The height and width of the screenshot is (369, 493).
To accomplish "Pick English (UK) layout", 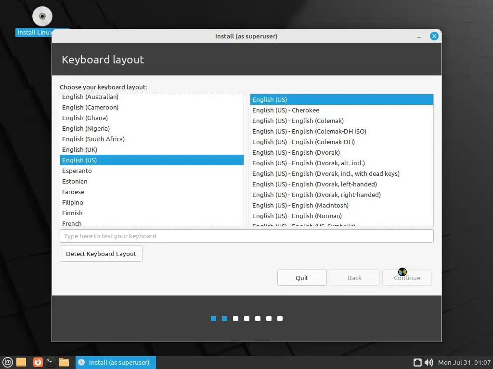I will click(x=152, y=150).
